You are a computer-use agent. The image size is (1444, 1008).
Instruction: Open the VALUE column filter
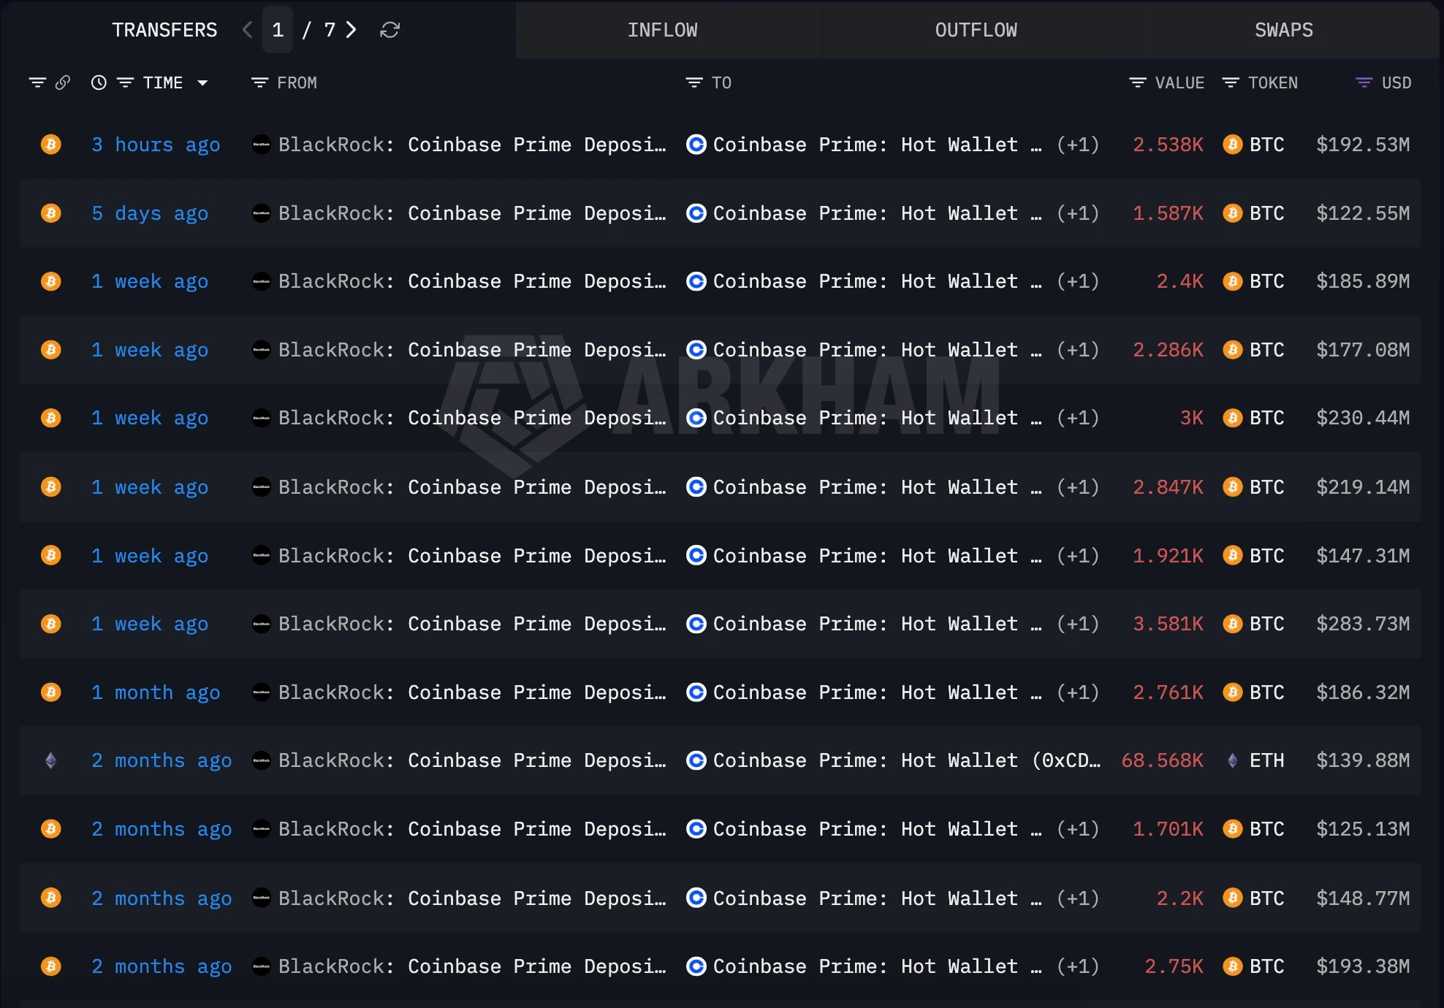point(1138,83)
